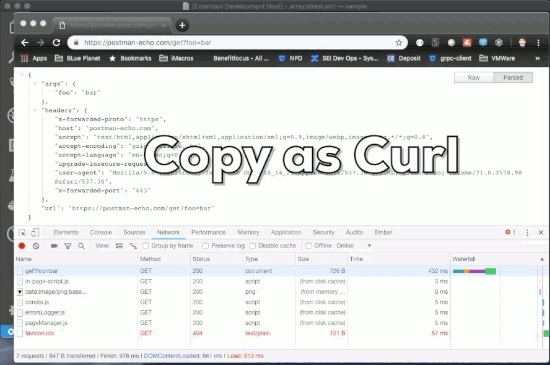
Task: Sort requests by the Status column header
Action: 216,259
